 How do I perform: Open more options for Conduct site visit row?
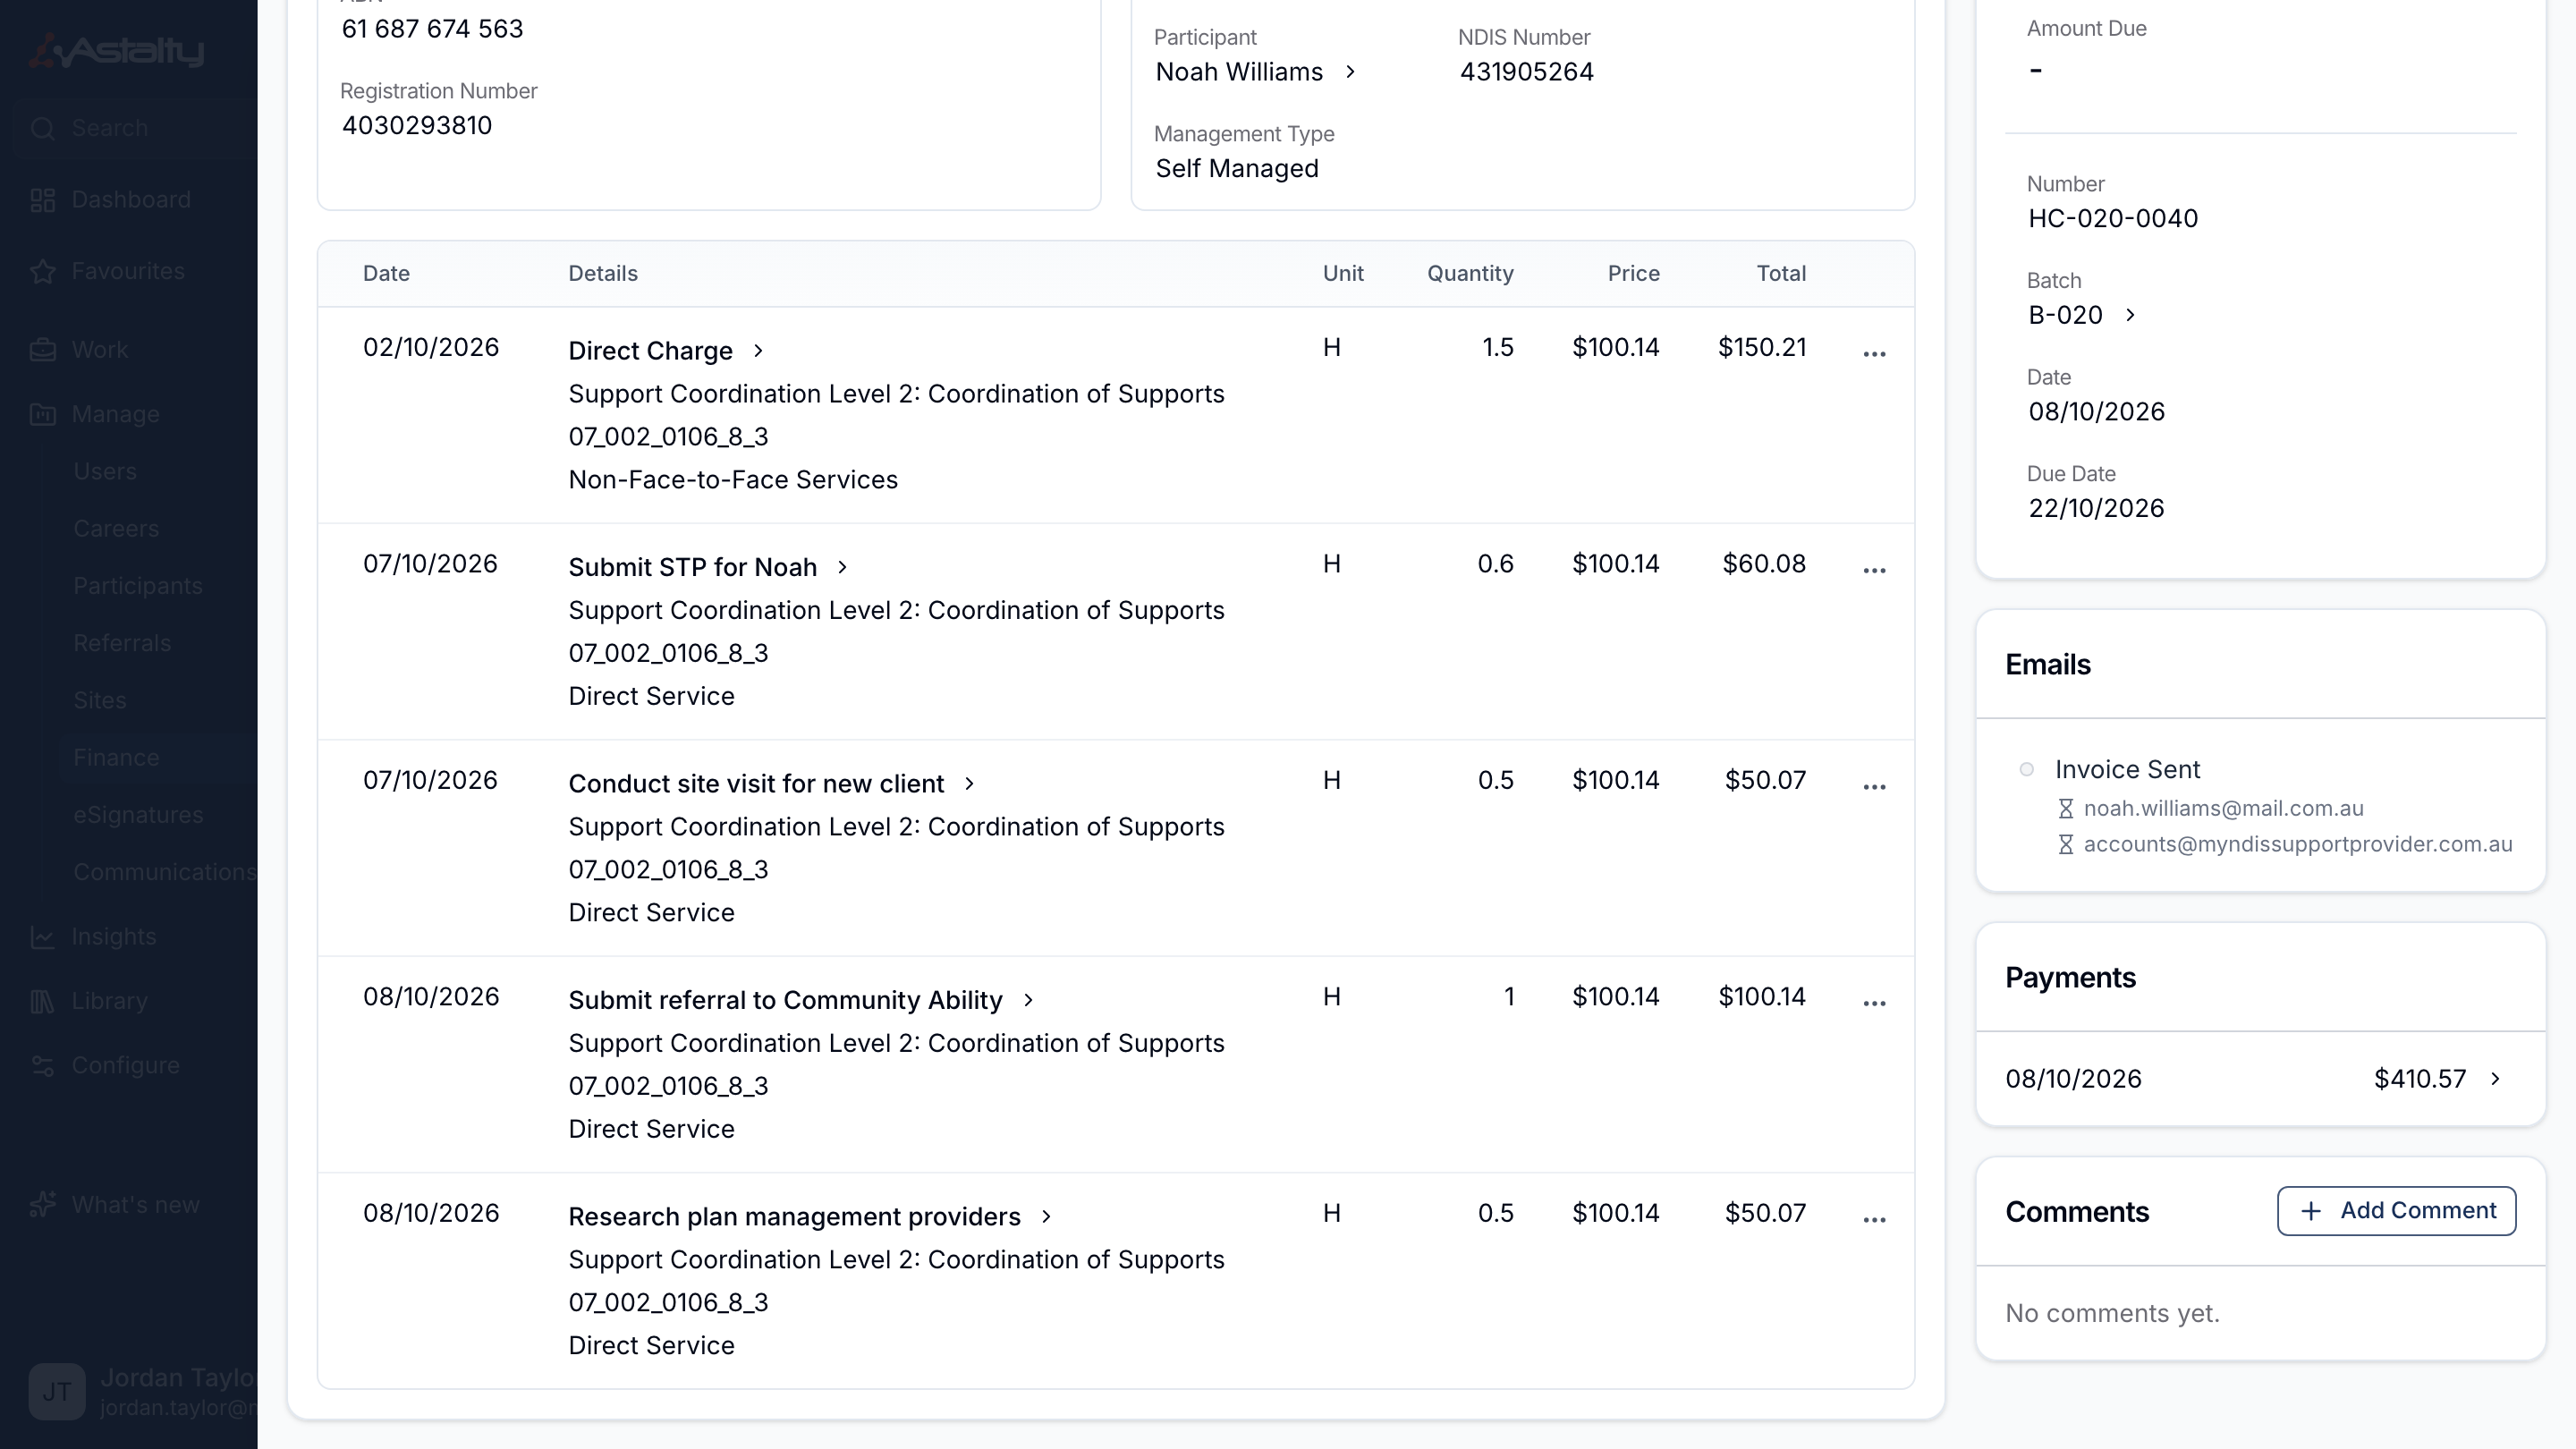[1874, 787]
